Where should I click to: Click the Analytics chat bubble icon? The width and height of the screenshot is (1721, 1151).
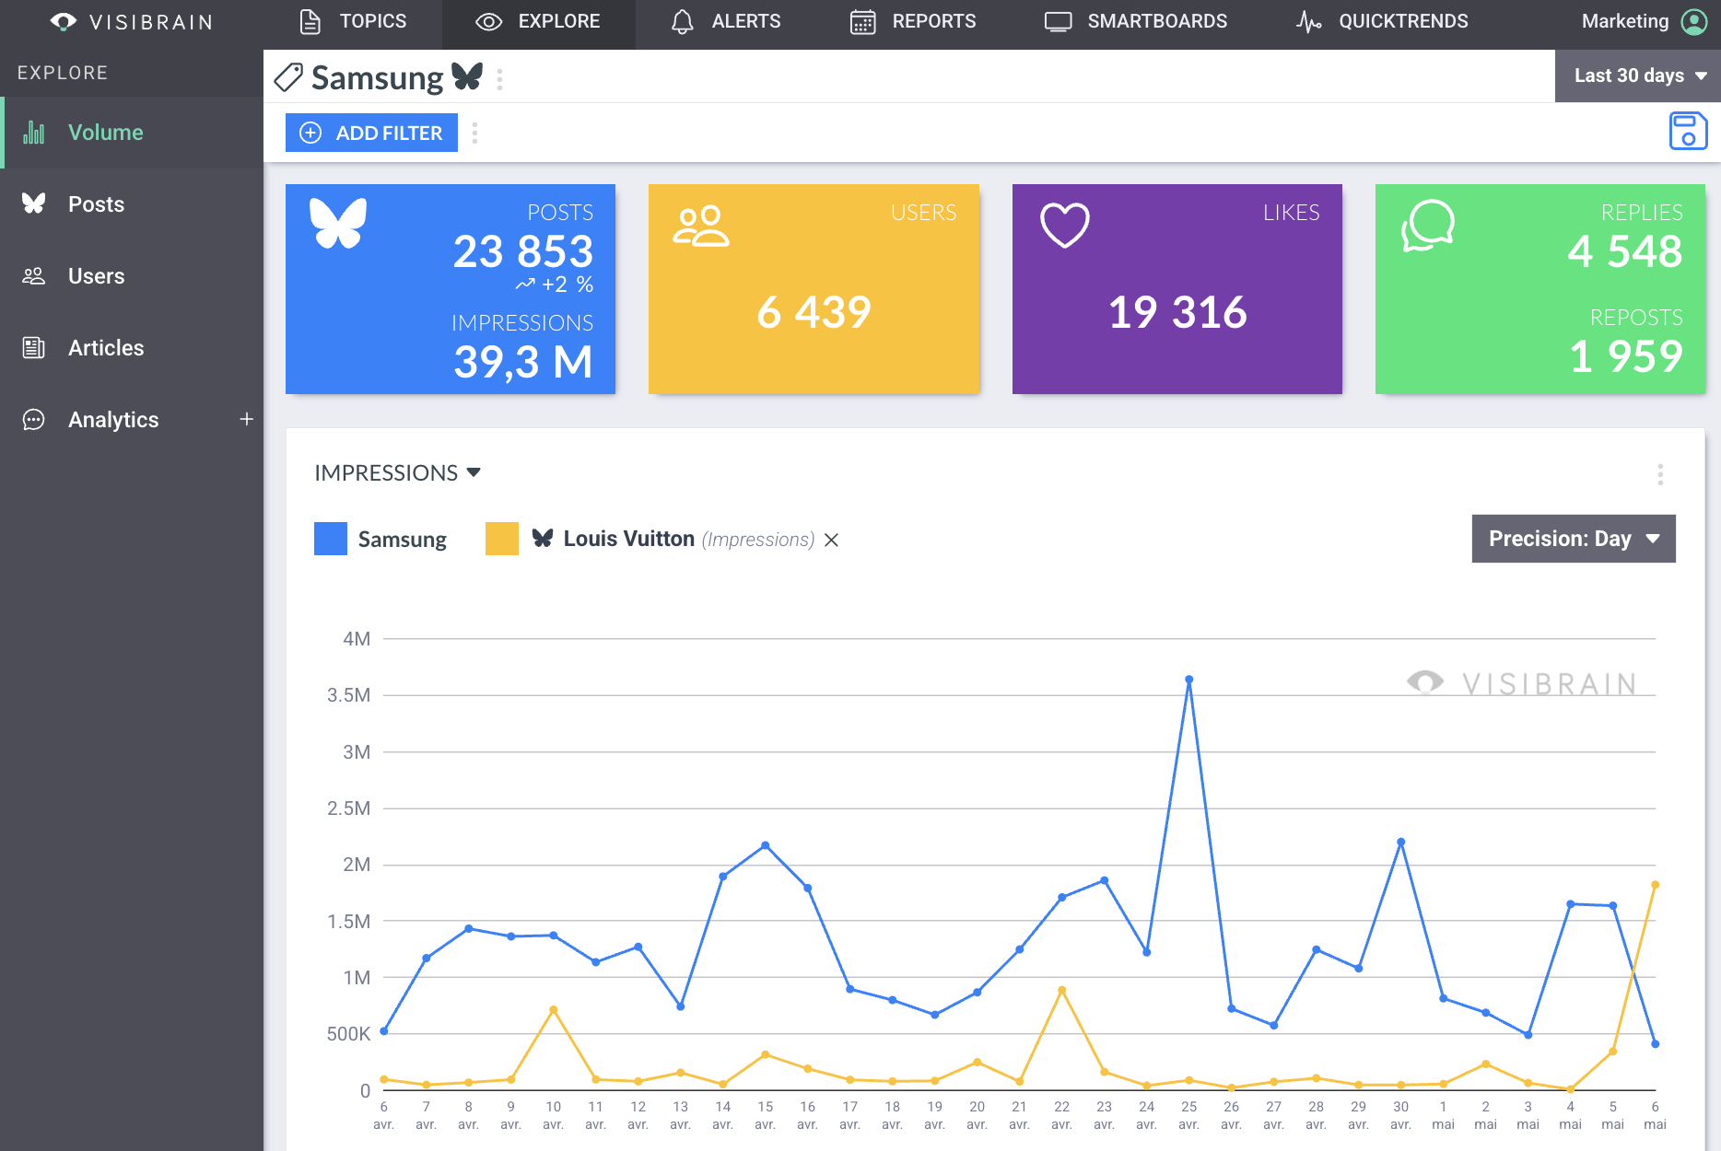34,420
